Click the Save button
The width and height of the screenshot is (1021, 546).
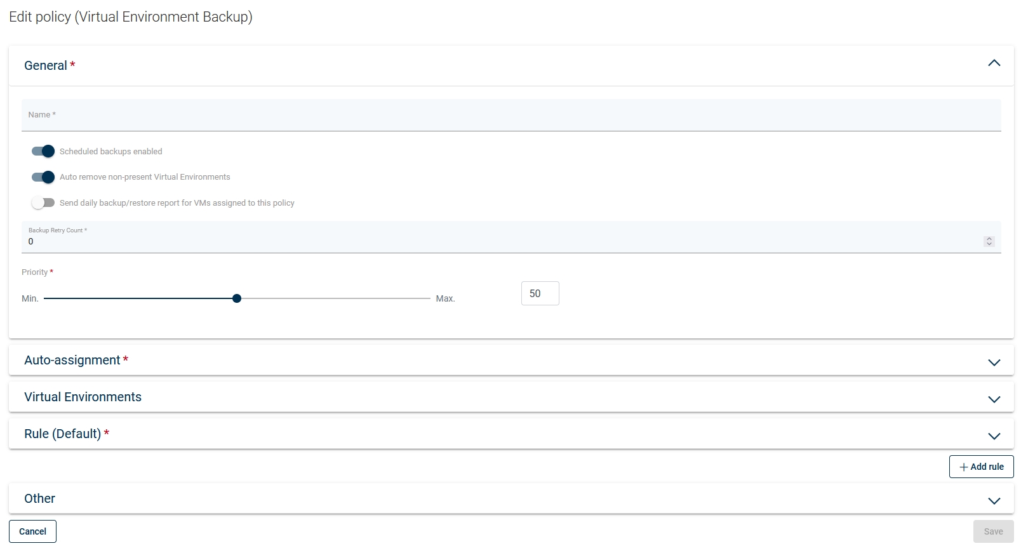point(993,531)
